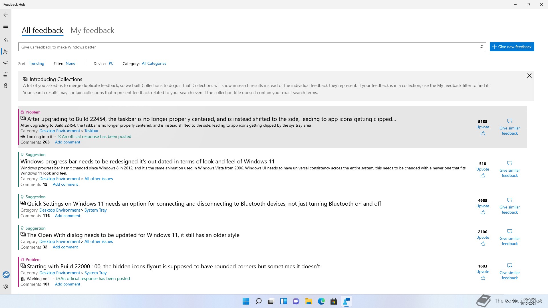Click Give new feedback button
The image size is (548, 308).
click(x=512, y=47)
